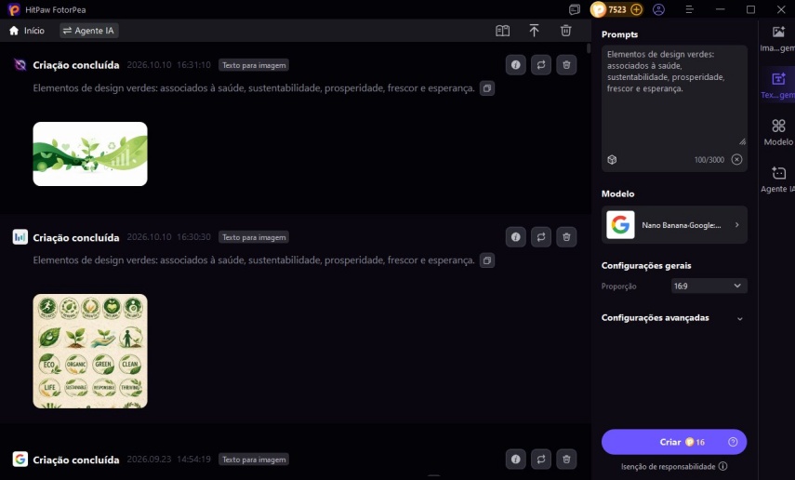Open Isenção de responsabilidade link

pyautogui.click(x=674, y=466)
